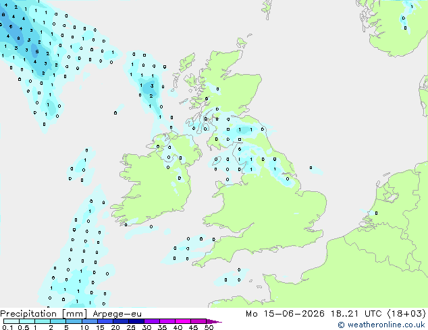This screenshot has height=330, width=428.
Task: Select the 2–5 mm legend color swatch
Action: pos(58,321)
